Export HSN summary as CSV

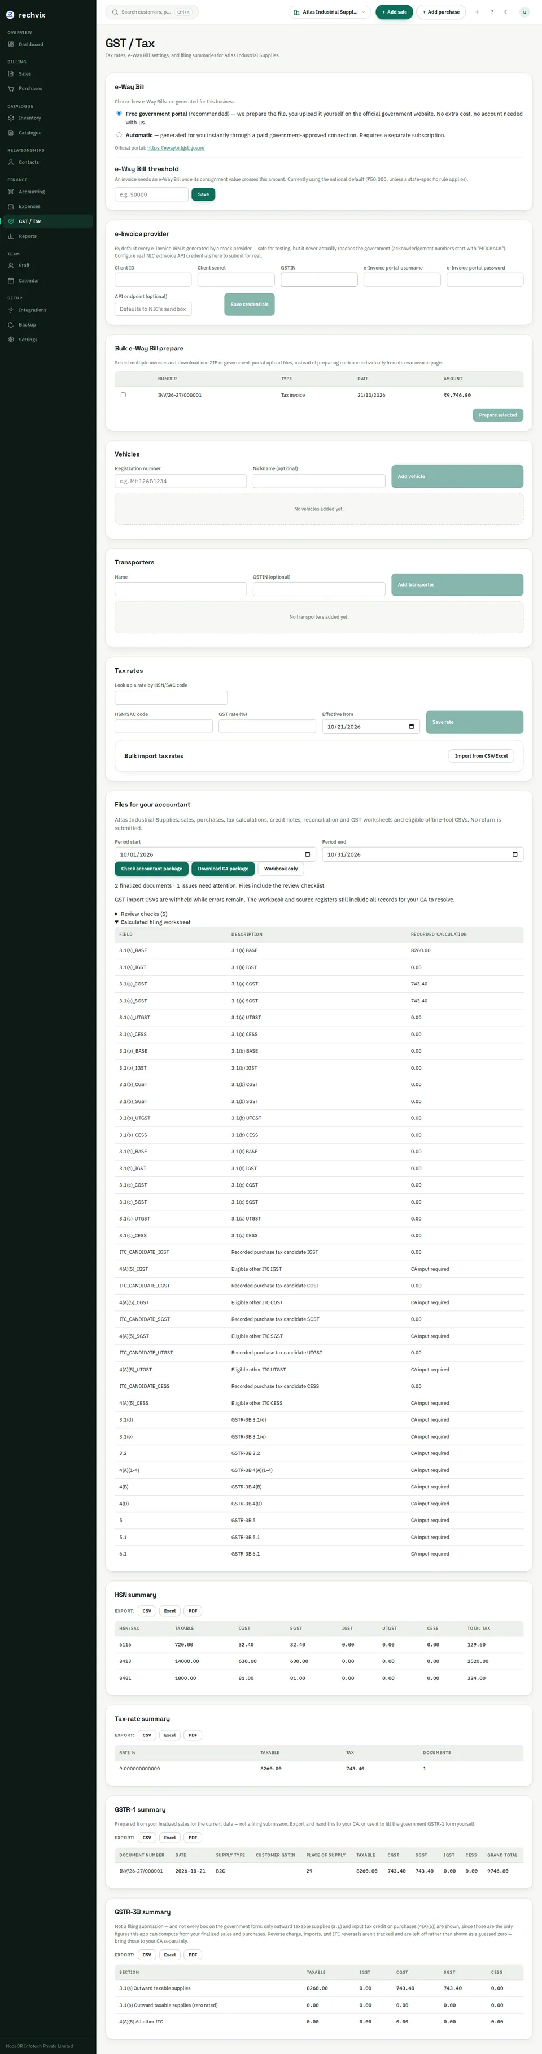pyautogui.click(x=147, y=1610)
